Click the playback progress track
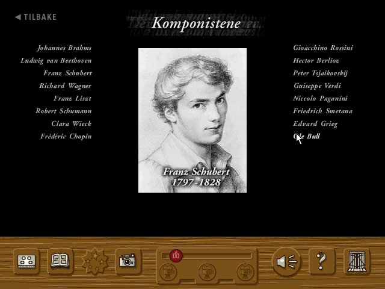The width and height of the screenshot is (385, 289). 207,255
